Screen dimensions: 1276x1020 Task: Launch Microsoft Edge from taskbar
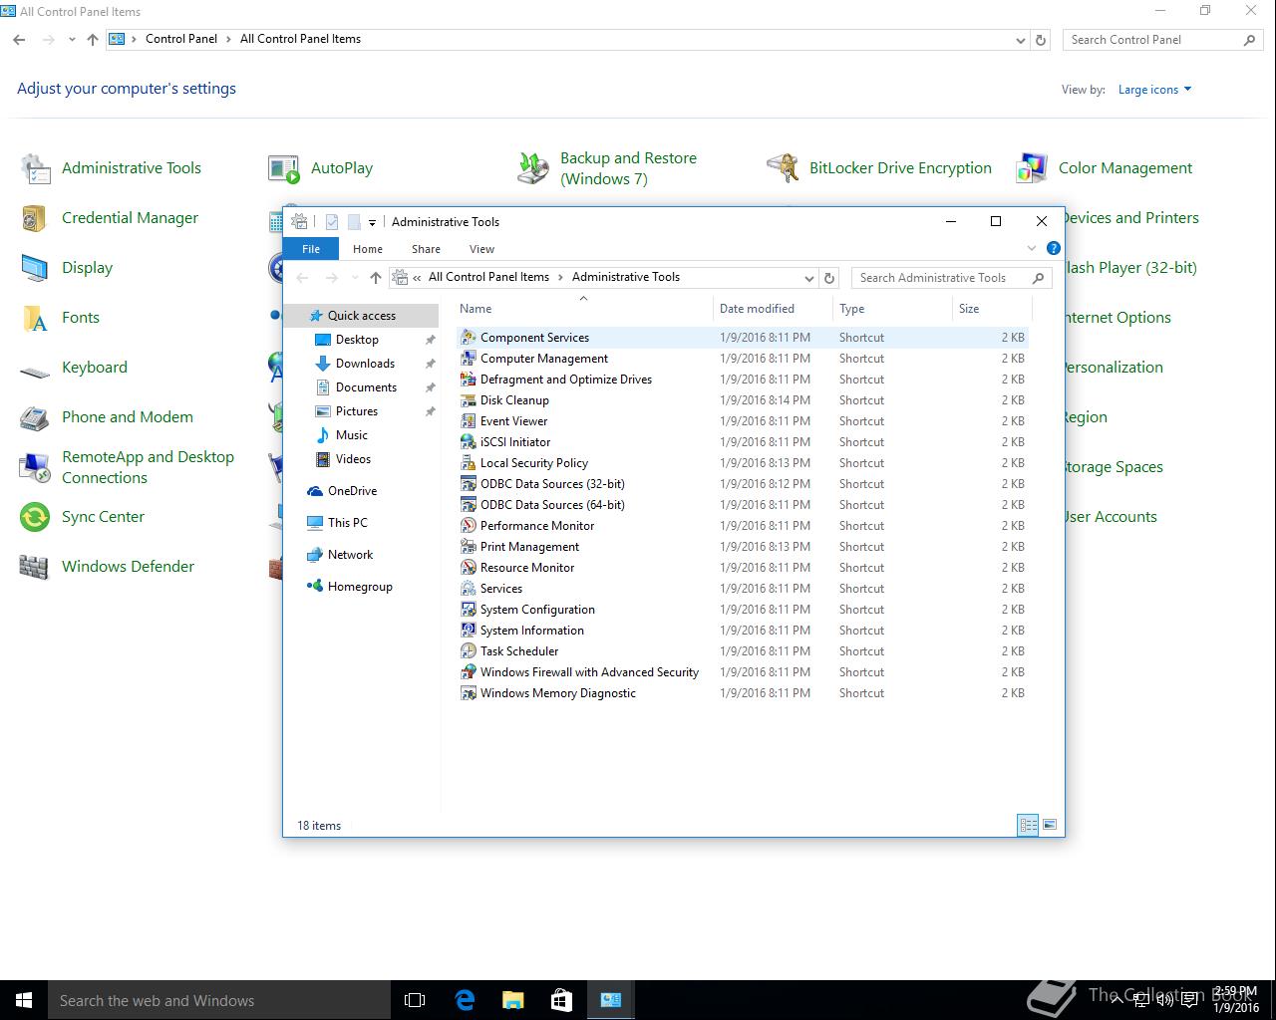coord(465,1000)
